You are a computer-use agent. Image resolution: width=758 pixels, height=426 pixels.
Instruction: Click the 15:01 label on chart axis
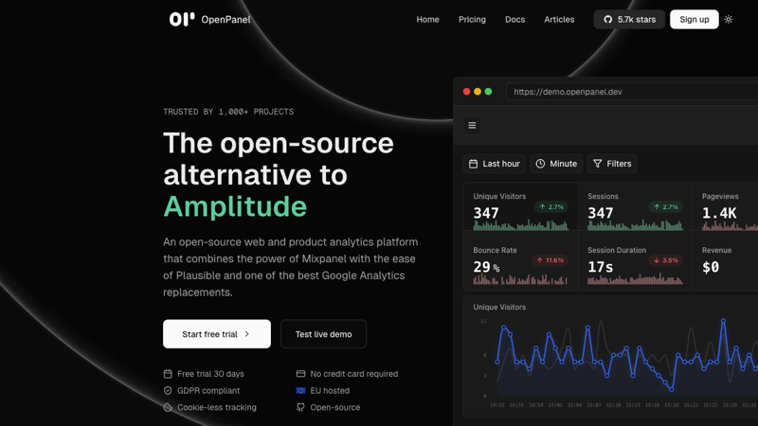555,405
